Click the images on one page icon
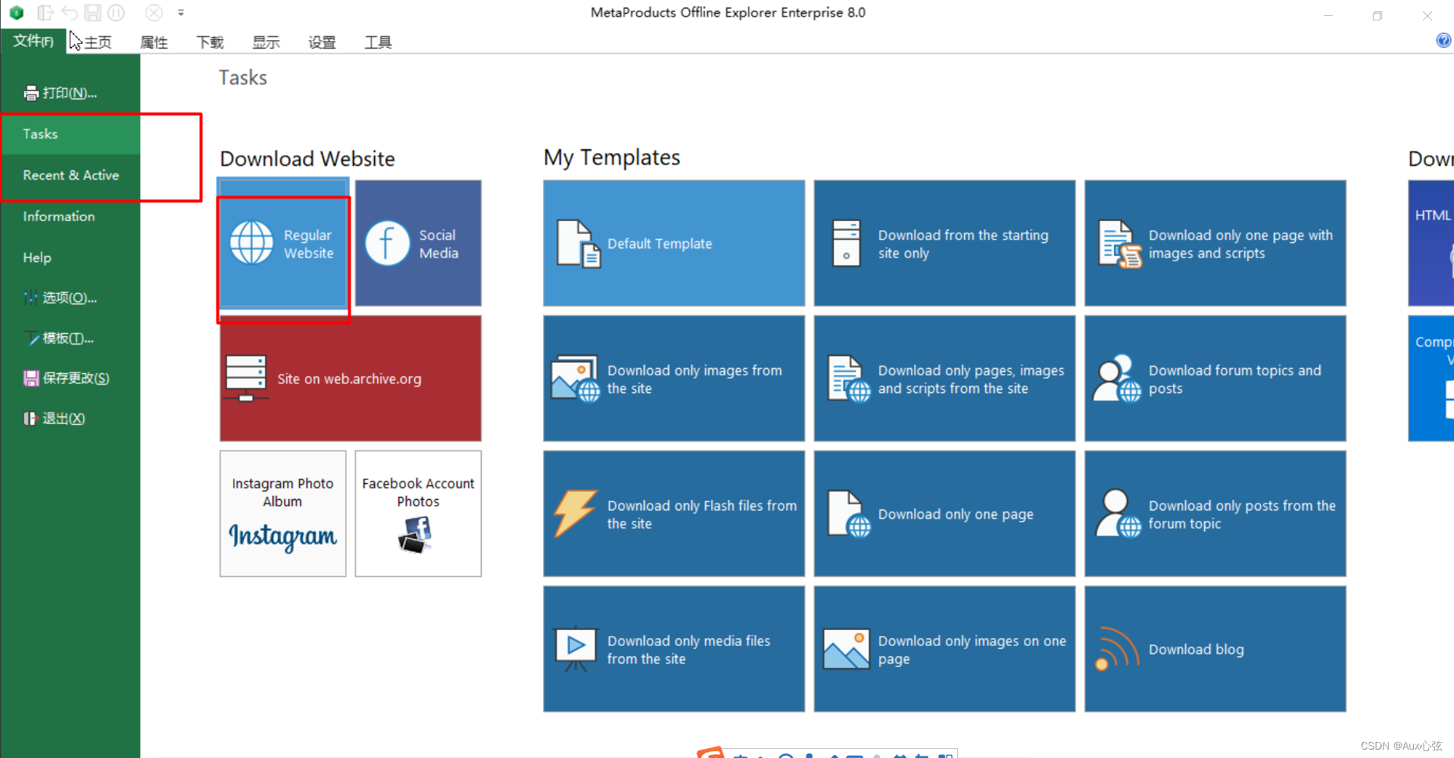 coord(846,649)
